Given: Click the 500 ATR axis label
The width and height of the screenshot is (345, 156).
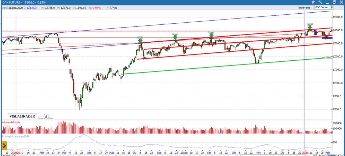Looking at the screenshot, I should pyautogui.click(x=335, y=142).
